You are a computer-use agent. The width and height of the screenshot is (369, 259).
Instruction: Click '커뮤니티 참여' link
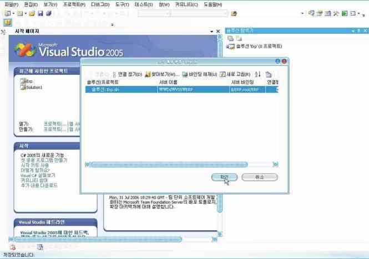[x=34, y=180]
